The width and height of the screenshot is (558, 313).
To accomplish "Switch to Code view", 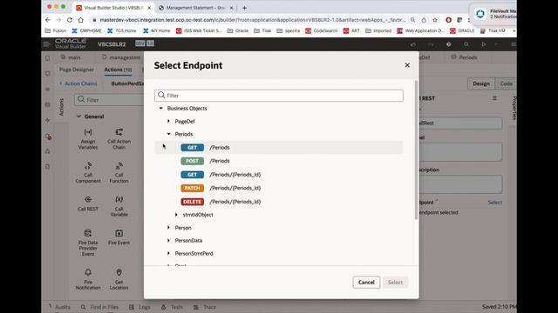I will coord(506,83).
